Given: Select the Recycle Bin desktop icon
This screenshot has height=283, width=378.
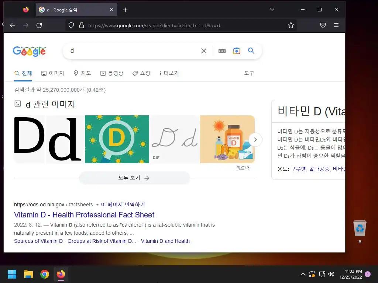Looking at the screenshot, I should (x=360, y=231).
